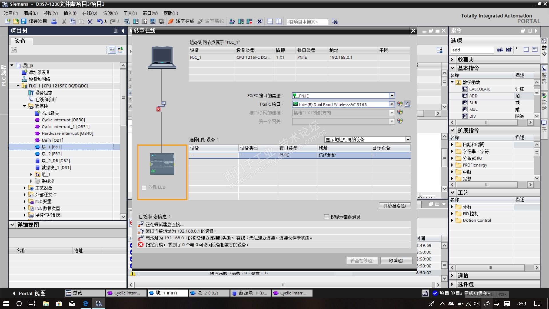Click the save project icon in toolbar

point(24,21)
